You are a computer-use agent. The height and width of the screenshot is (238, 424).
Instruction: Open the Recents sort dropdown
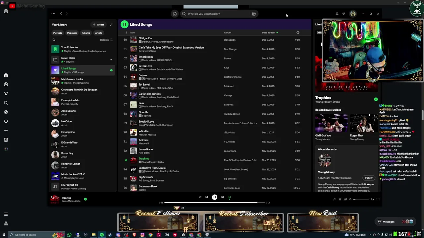coord(106,40)
